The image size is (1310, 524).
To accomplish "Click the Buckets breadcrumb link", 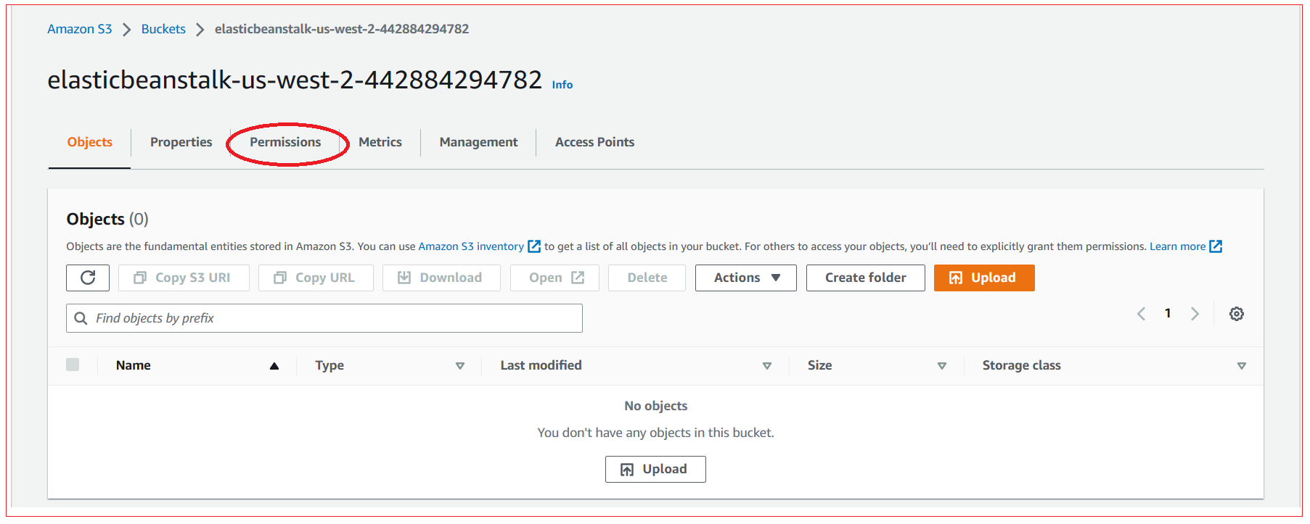I will point(163,29).
